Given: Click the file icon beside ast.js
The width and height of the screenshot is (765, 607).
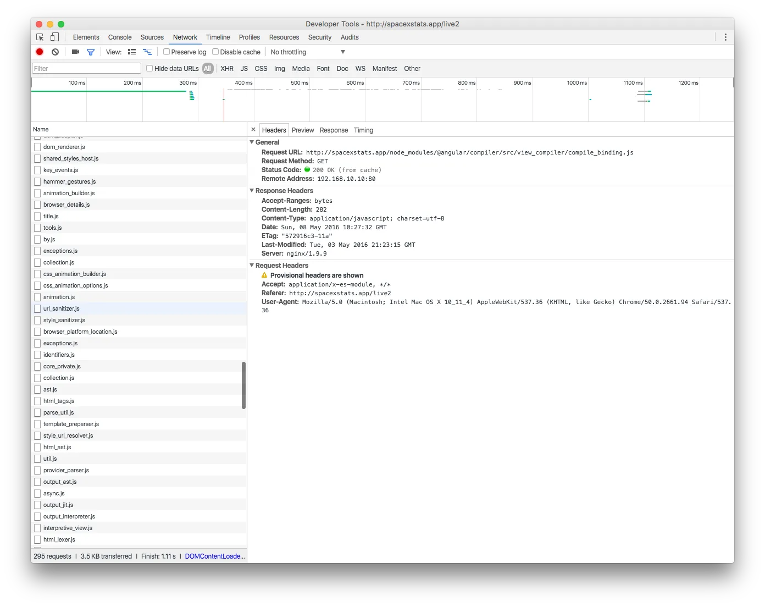Looking at the screenshot, I should coord(37,389).
